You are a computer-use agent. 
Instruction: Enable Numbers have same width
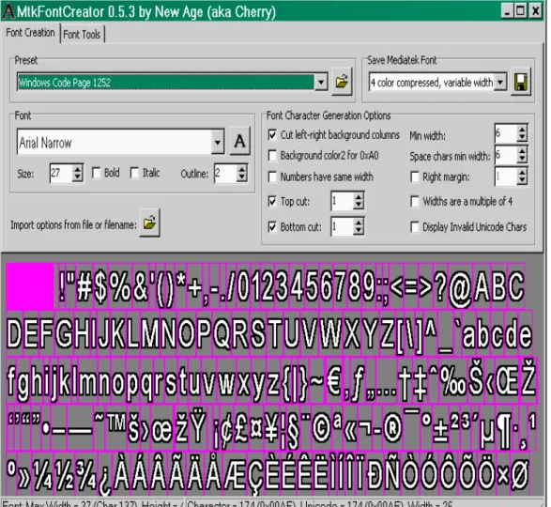(272, 177)
